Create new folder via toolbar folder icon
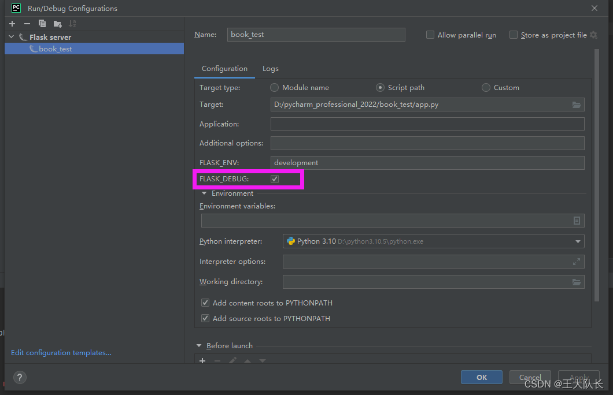The height and width of the screenshot is (395, 613). click(x=57, y=24)
